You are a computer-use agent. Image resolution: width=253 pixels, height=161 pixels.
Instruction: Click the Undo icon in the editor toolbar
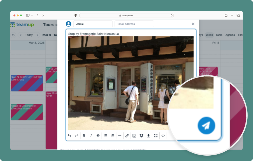click(69, 136)
